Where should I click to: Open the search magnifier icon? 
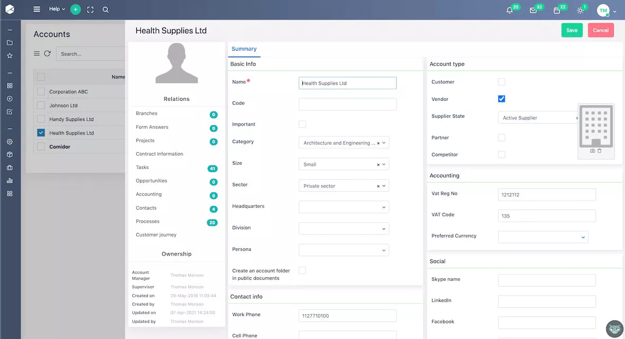point(106,10)
